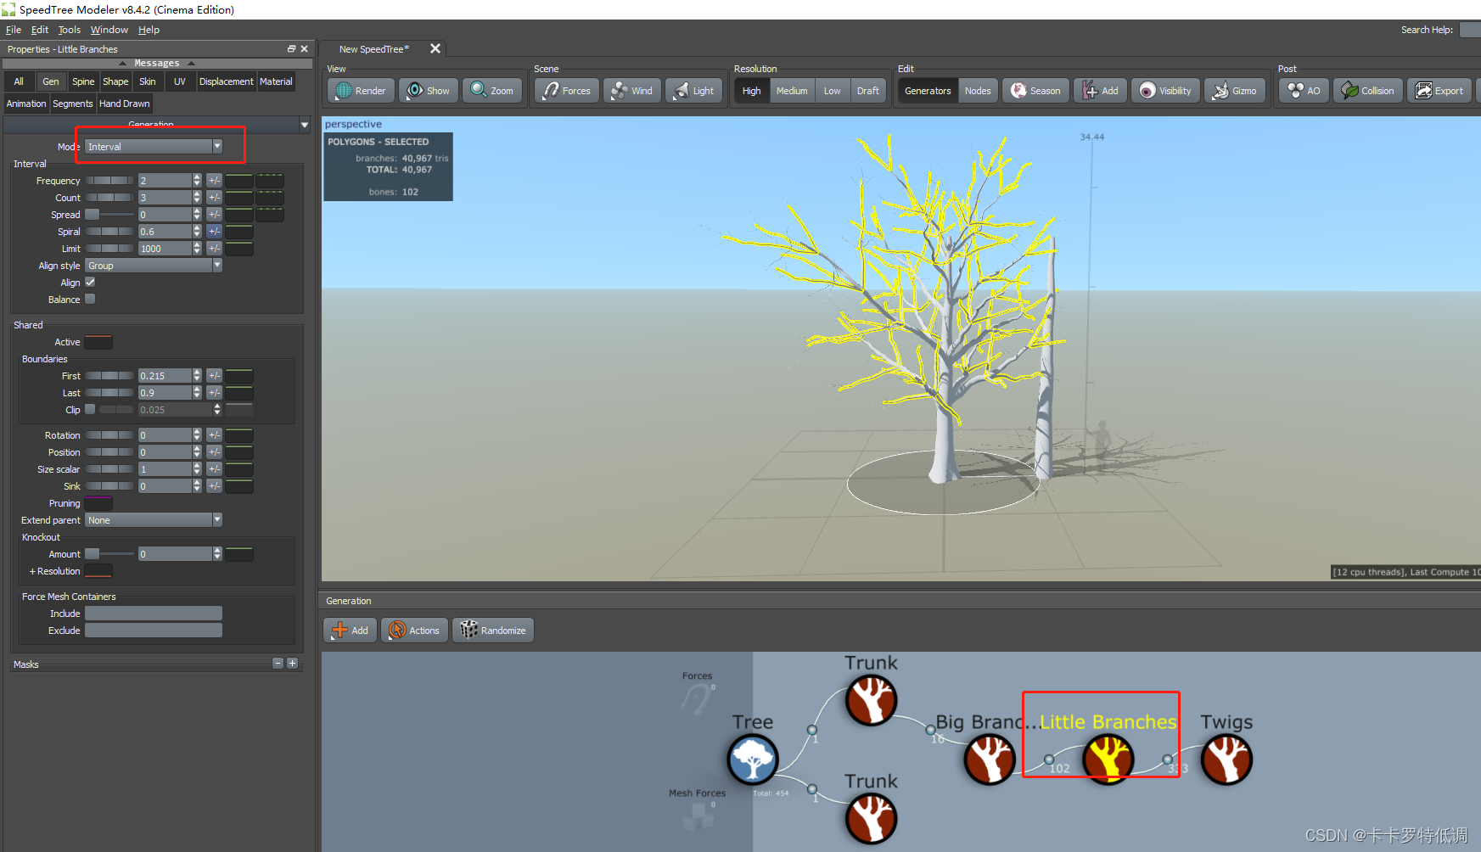Toggle the Spread +/- variance button

tap(214, 214)
